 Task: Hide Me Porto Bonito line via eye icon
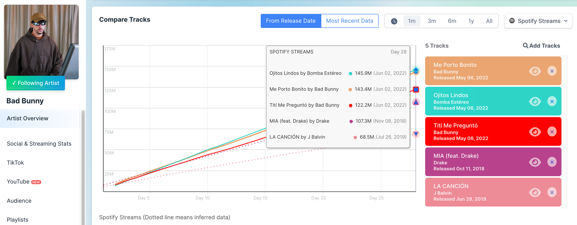click(x=535, y=71)
